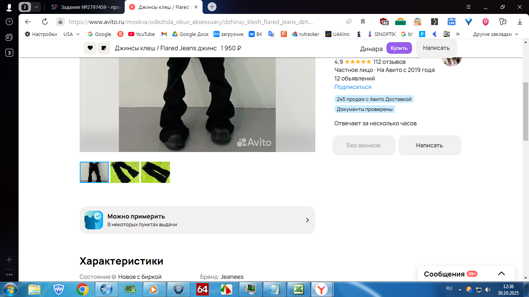Open the Yandex bookmark icon
The image size is (529, 297).
(x=120, y=34)
